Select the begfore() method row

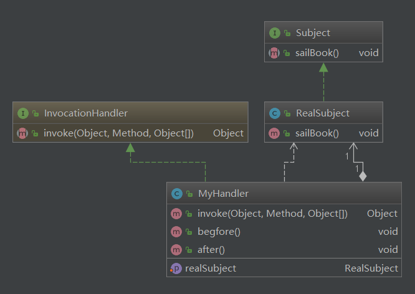[x=219, y=232]
